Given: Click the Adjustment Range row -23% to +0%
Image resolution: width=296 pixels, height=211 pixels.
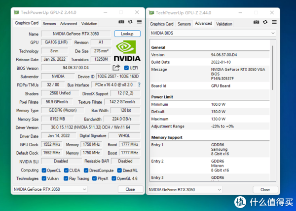Looking at the screenshot, I should (x=210, y=127).
